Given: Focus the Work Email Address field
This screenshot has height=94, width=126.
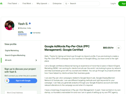Looking at the screenshot, I should tap(21, 92).
